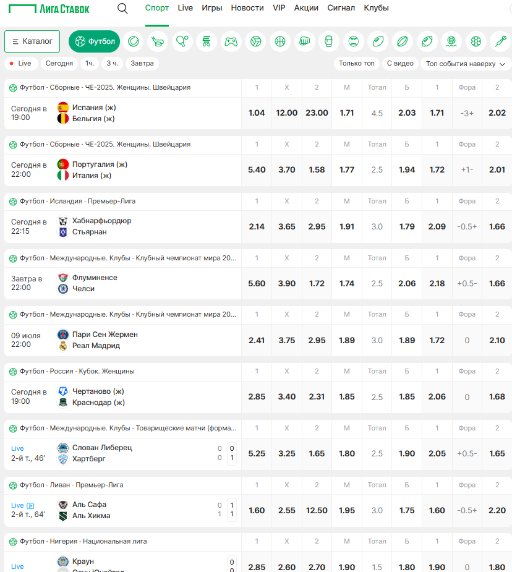Select the ball icon right of water polo
Viewport: 512px width, 572px height.
click(476, 41)
